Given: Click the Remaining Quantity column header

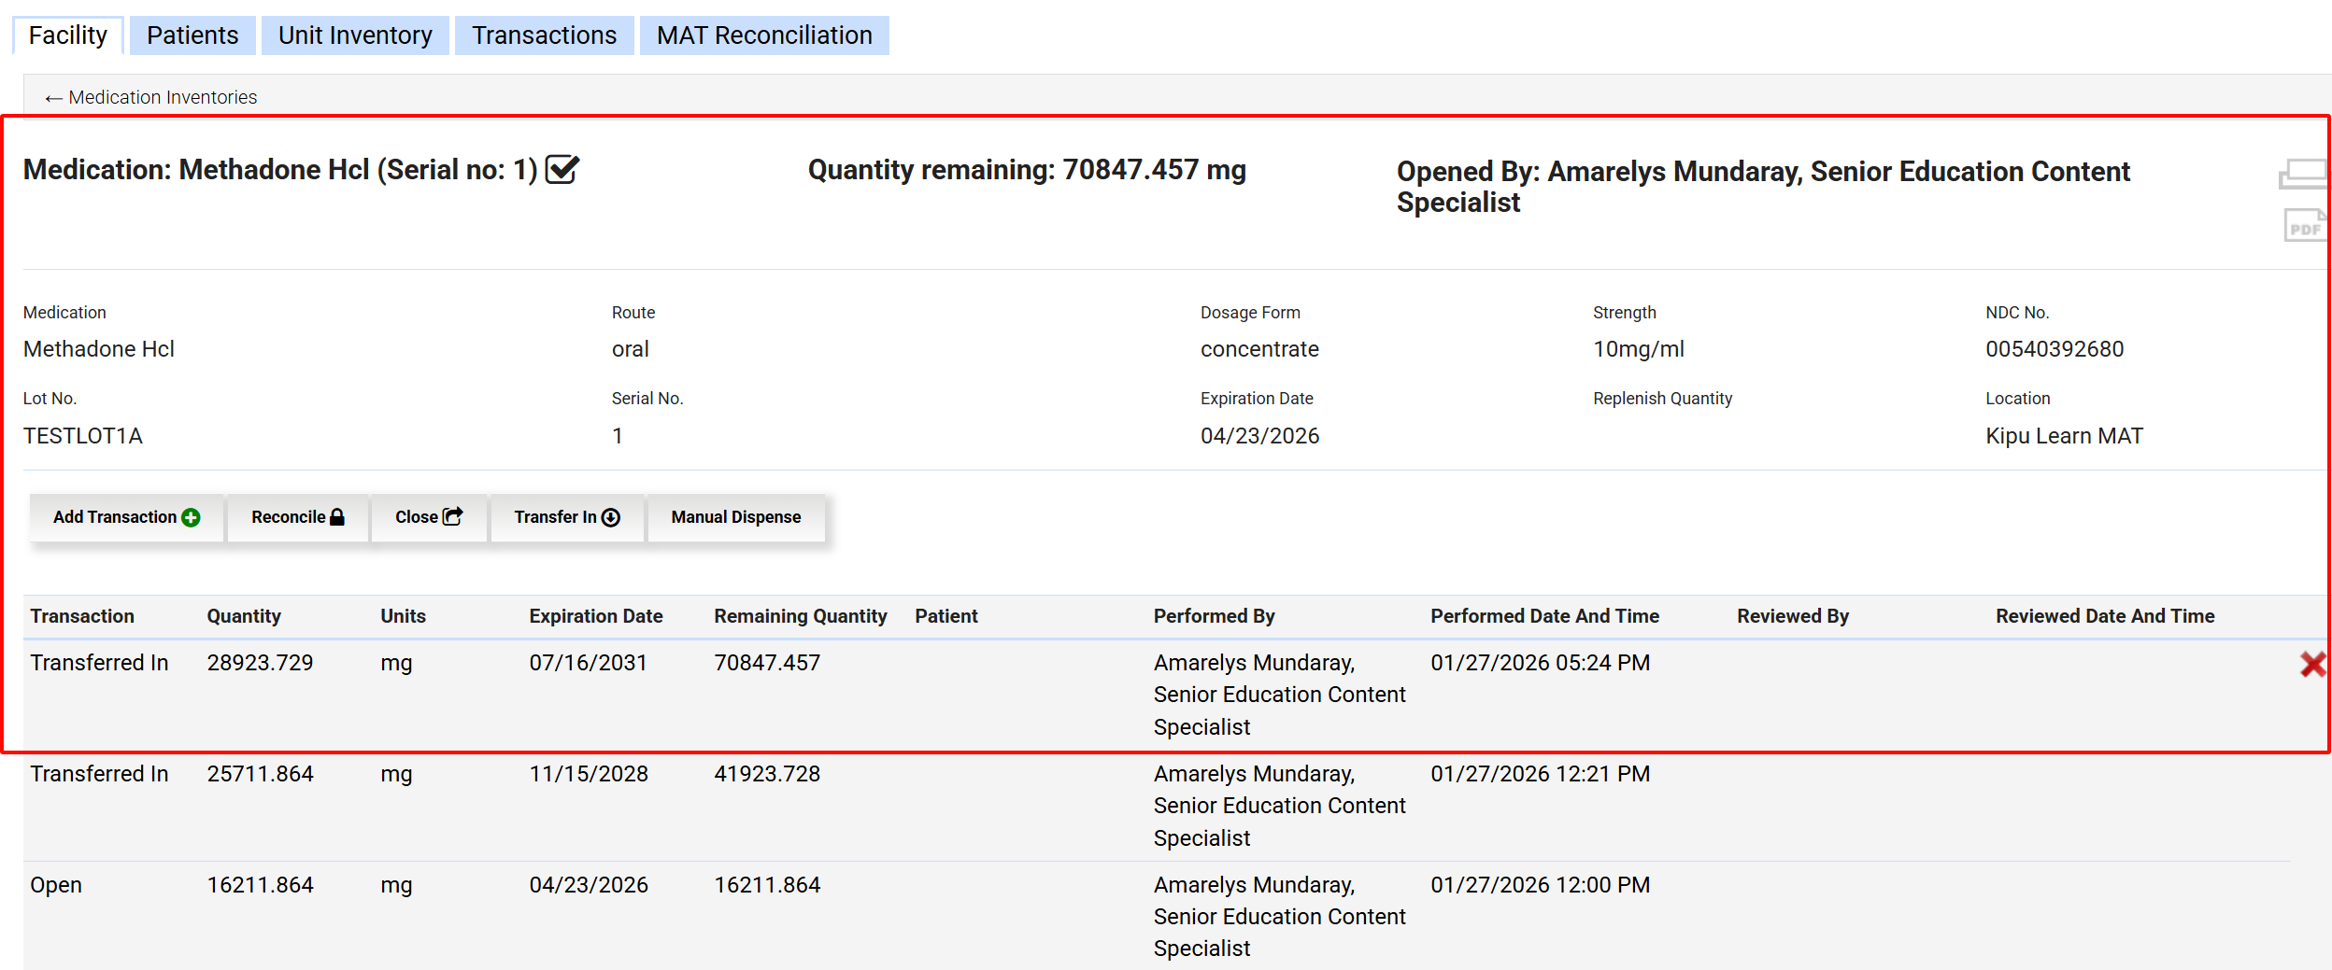Looking at the screenshot, I should click(800, 616).
